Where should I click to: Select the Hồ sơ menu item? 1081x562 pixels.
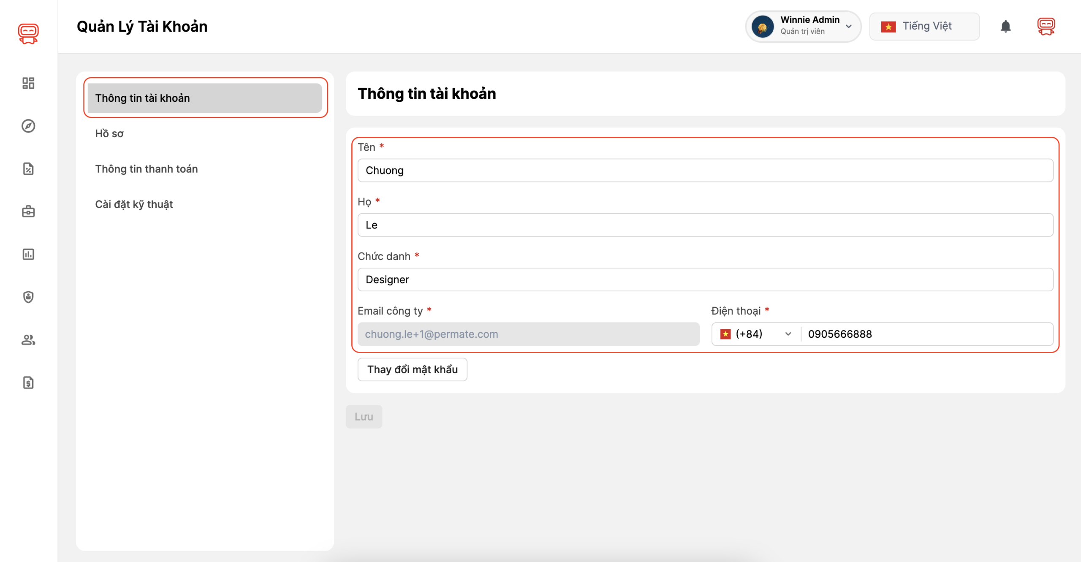(109, 133)
